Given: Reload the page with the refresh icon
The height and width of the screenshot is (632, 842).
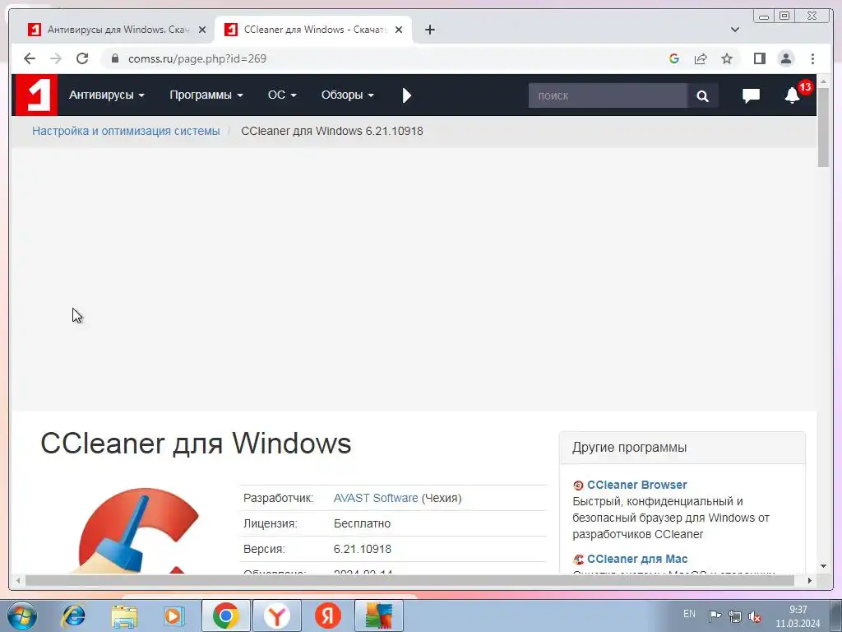Looking at the screenshot, I should point(82,58).
